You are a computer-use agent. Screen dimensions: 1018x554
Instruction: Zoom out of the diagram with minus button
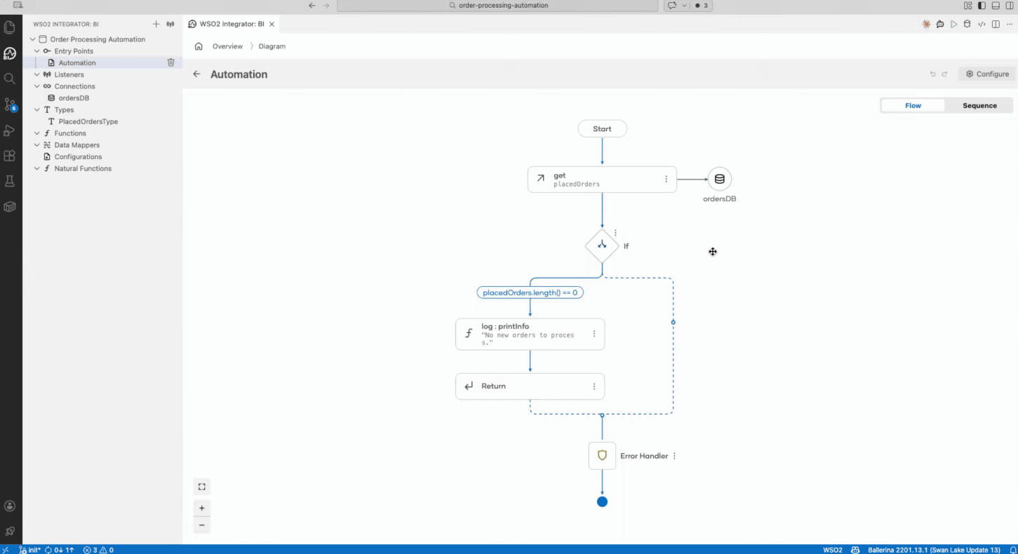(x=202, y=525)
